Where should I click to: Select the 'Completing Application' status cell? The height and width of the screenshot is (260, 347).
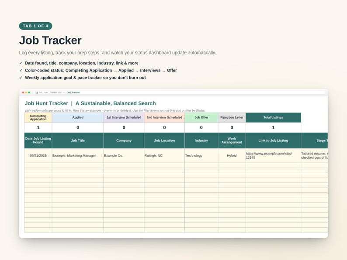[38, 117]
